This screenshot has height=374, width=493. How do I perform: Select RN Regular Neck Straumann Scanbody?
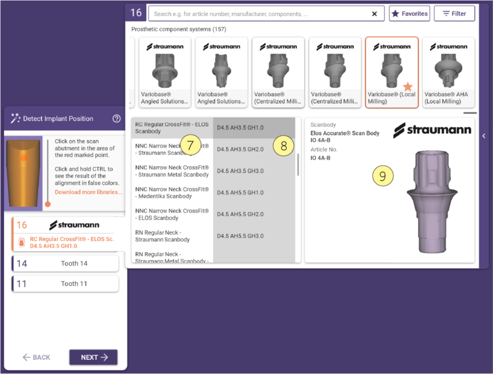173,236
